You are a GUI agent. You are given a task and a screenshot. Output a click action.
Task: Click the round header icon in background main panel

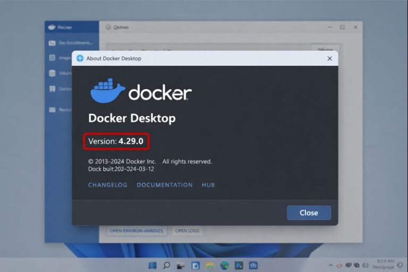[108, 27]
